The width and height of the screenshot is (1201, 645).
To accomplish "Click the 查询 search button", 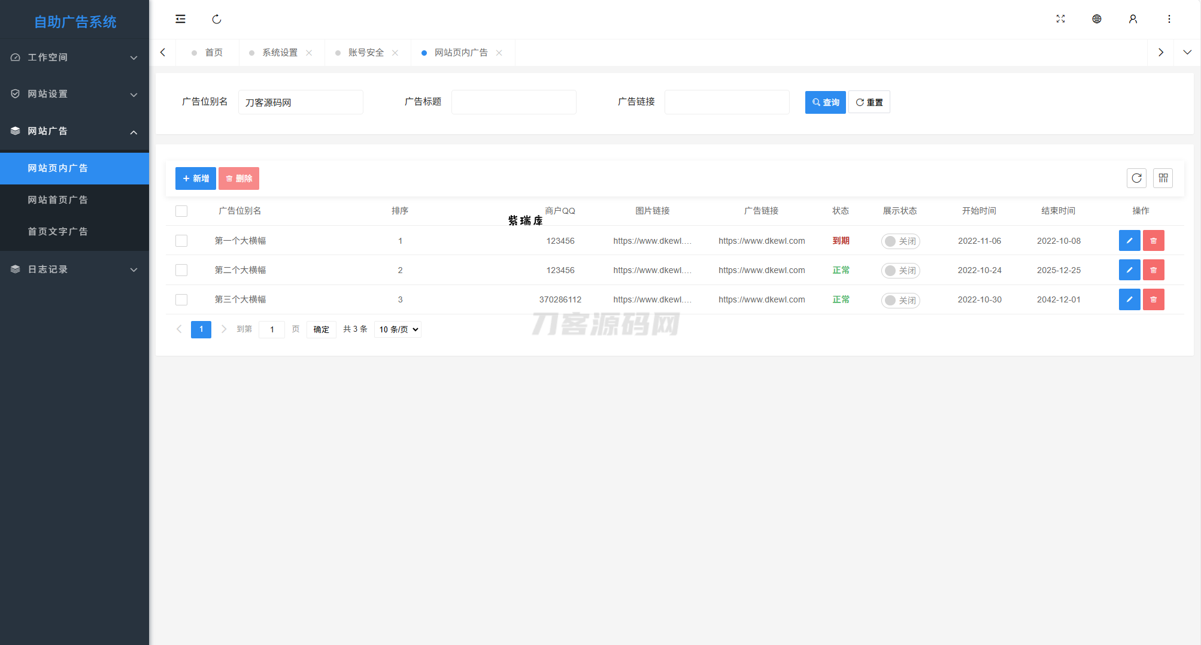I will click(x=825, y=102).
